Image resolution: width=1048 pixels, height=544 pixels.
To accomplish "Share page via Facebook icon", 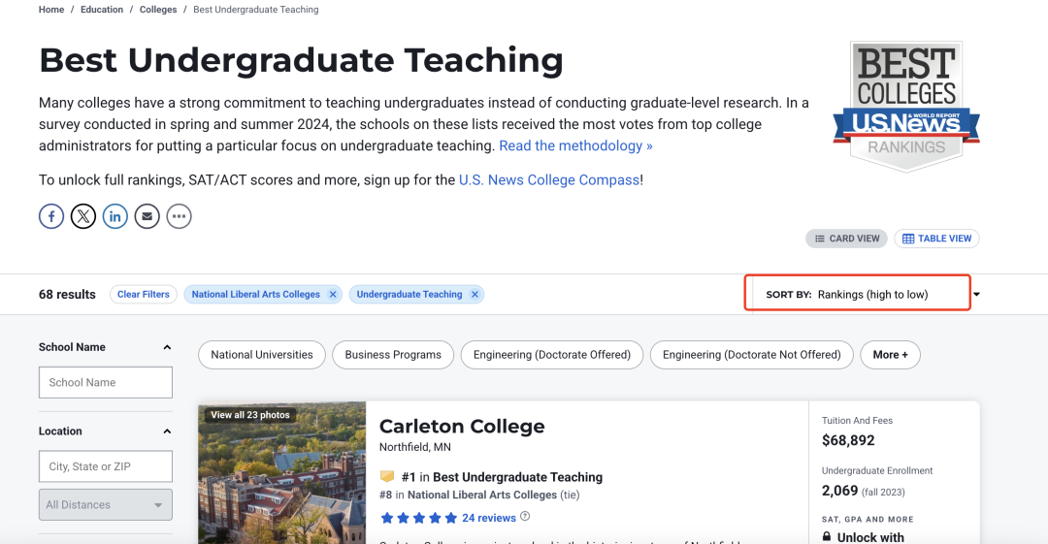I will tap(51, 216).
